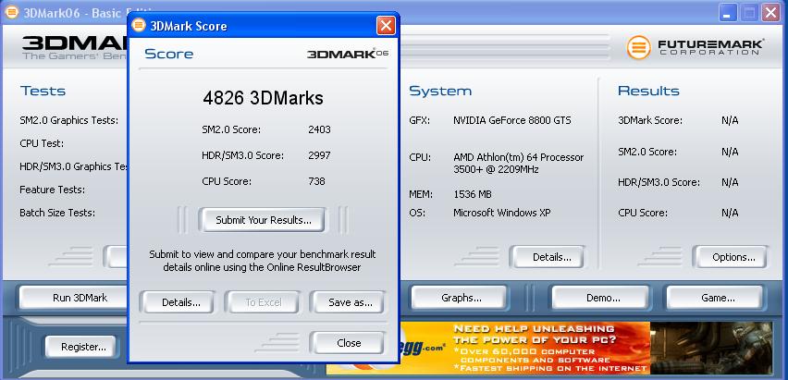Click Save as in the score dialog
This screenshot has height=380, width=788.
[x=348, y=302]
